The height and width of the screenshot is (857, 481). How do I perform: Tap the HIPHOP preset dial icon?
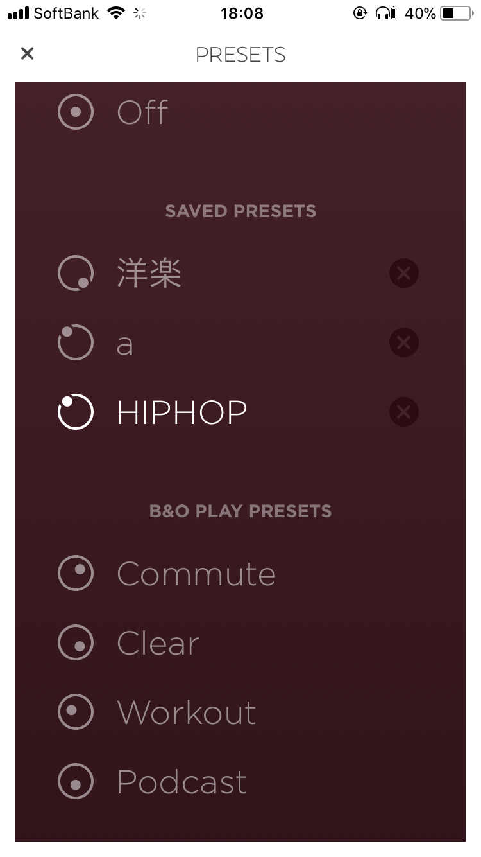(x=76, y=412)
